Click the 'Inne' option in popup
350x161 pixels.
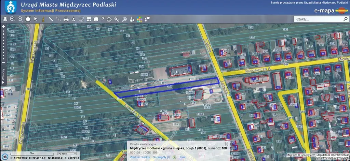[182, 157]
